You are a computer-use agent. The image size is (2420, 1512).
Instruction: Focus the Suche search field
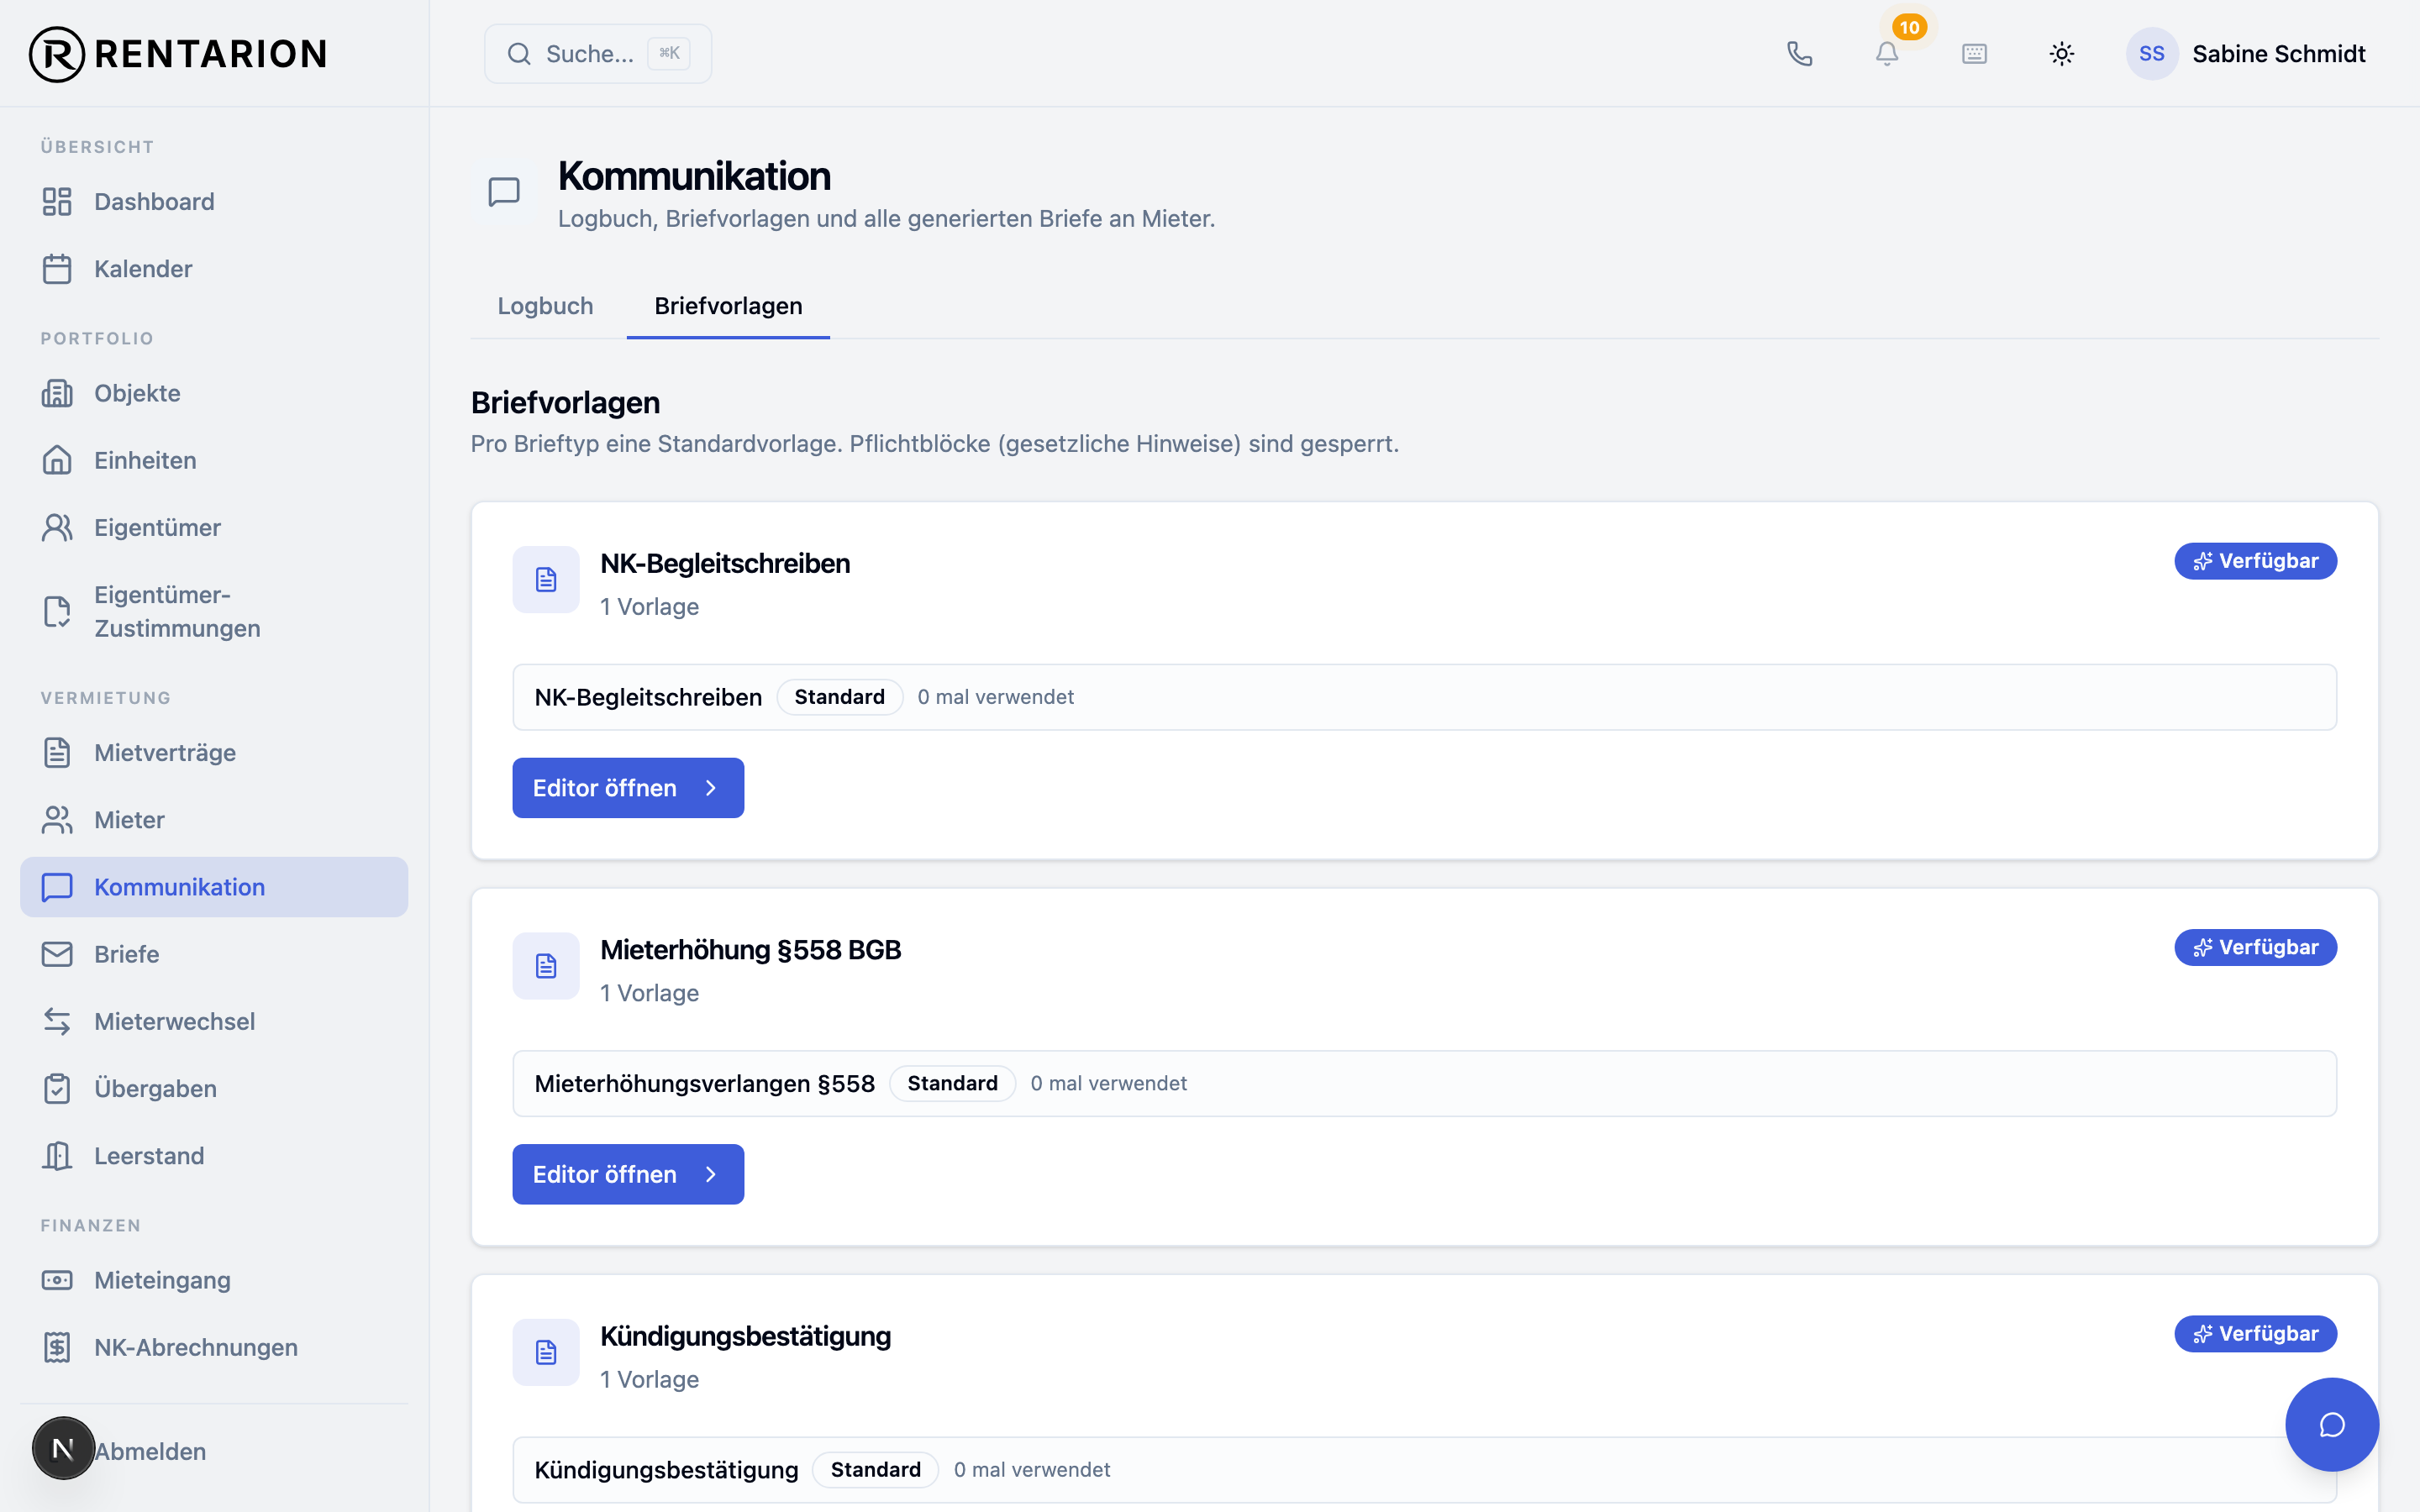pos(598,54)
